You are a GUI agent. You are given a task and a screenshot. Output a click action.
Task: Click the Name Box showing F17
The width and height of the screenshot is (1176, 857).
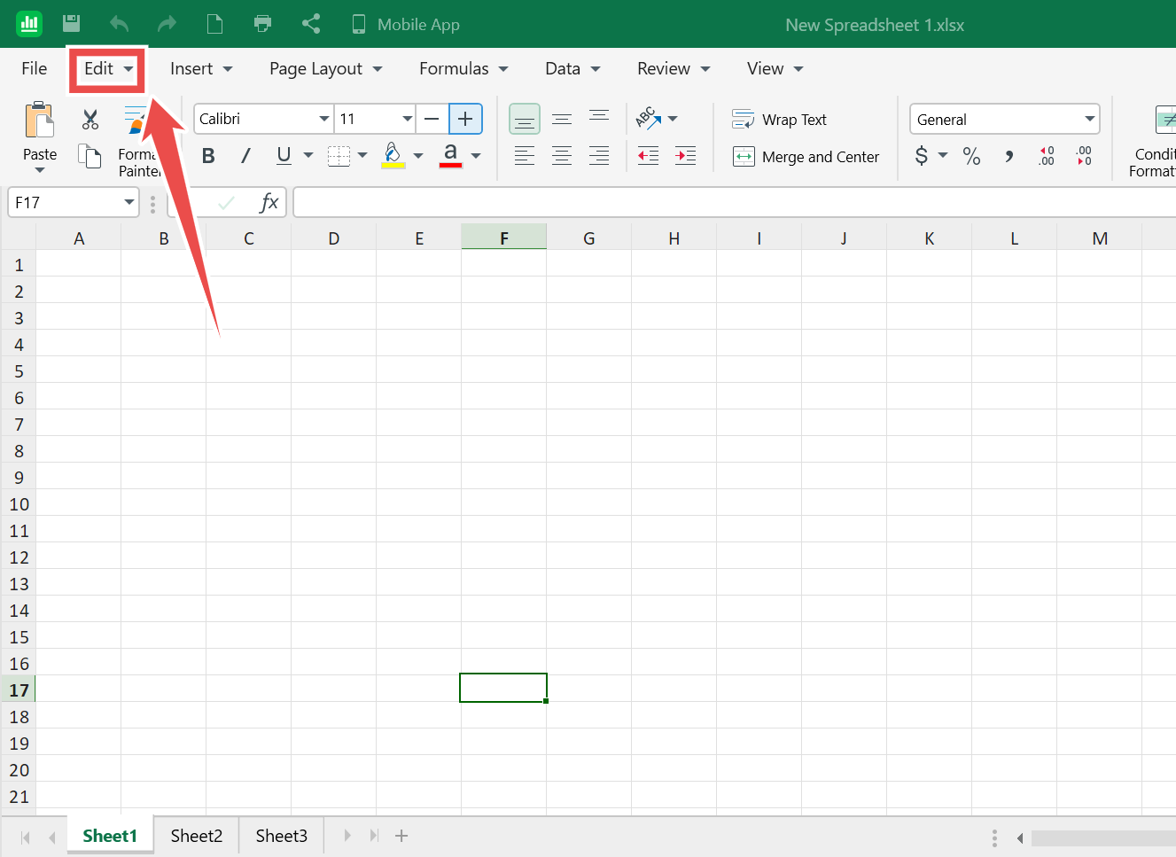[x=74, y=203]
